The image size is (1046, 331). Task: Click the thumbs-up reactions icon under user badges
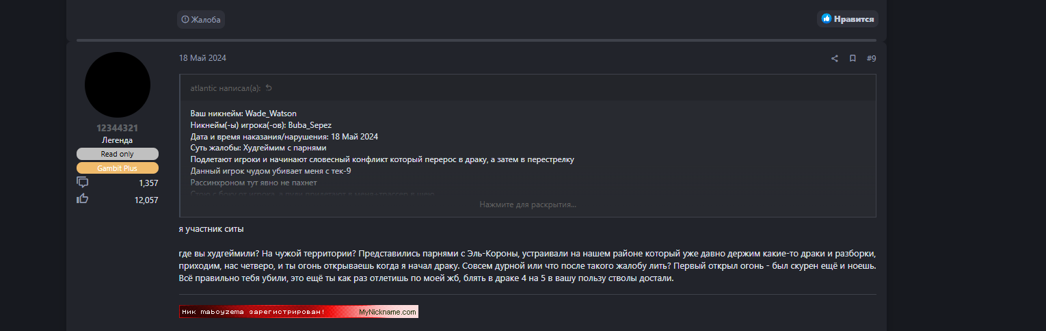point(83,199)
